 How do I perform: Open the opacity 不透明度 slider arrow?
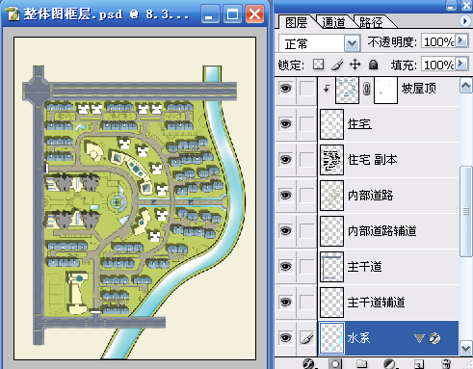coord(461,41)
